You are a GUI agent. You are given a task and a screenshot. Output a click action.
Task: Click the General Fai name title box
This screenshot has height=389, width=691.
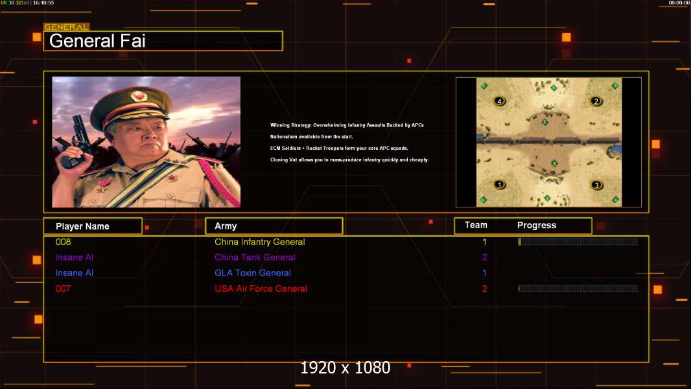point(163,41)
